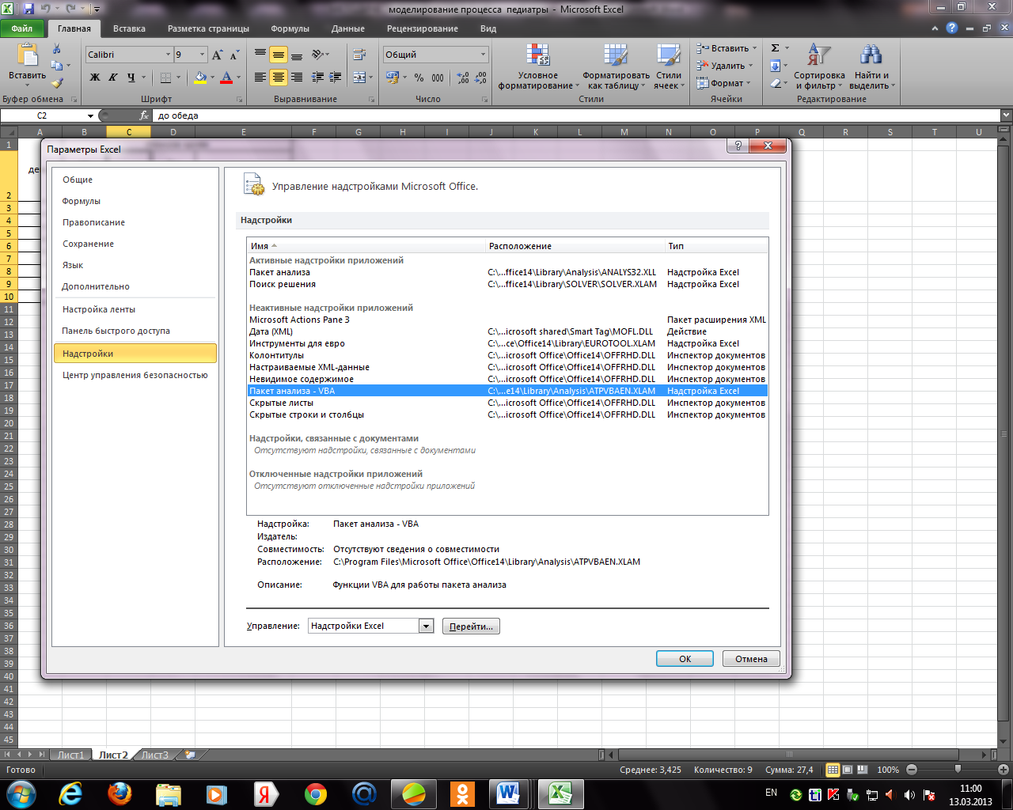Click the Merge and Center icon
This screenshot has height=810, width=1013.
(x=359, y=78)
